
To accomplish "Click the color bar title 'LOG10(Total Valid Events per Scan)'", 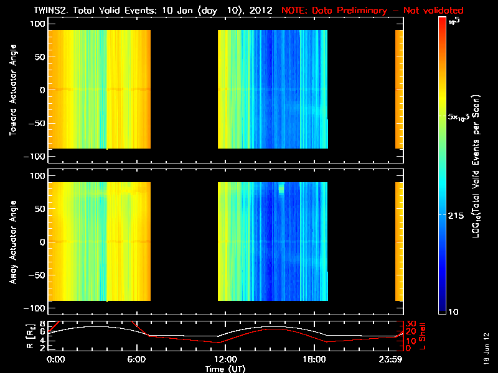I will click(476, 166).
